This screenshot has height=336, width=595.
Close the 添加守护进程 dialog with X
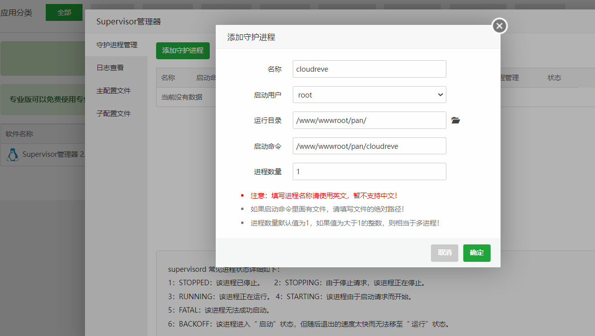click(500, 26)
